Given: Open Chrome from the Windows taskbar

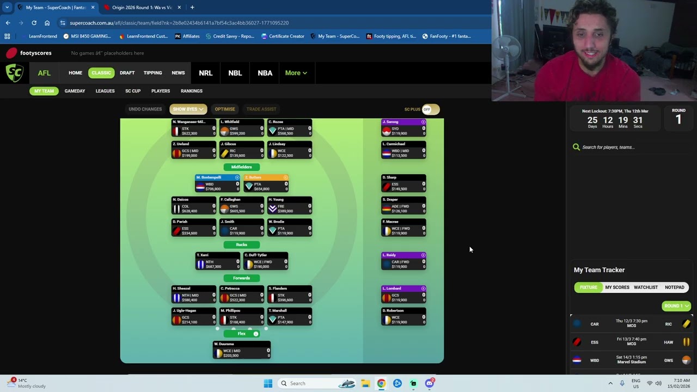Looking at the screenshot, I should [381, 383].
